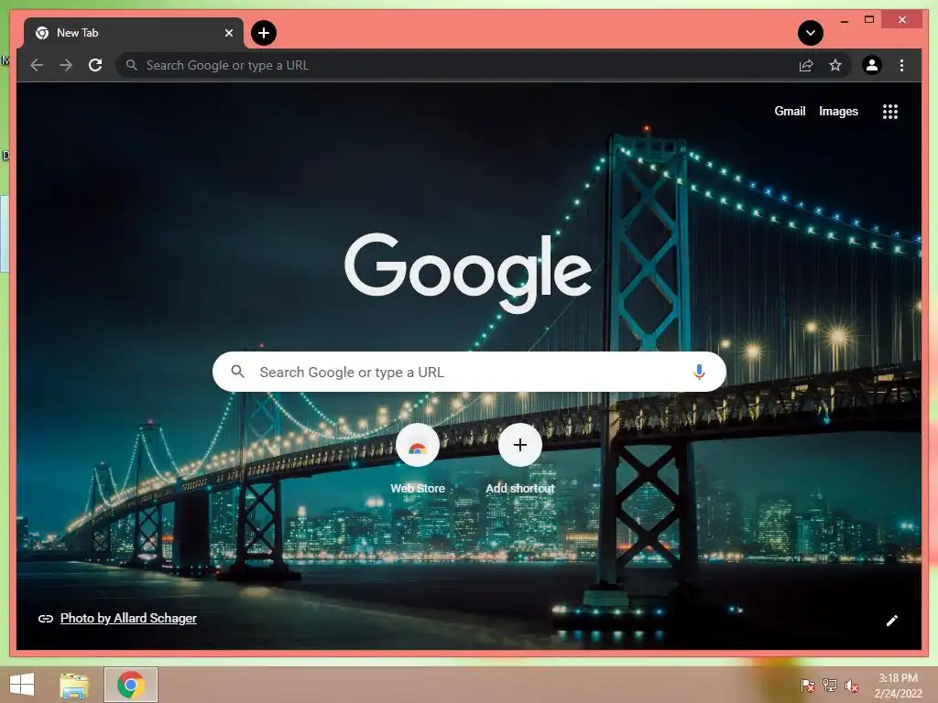Open the Photo by Allard Schager link
Viewport: 938px width, 703px height.
coord(128,618)
